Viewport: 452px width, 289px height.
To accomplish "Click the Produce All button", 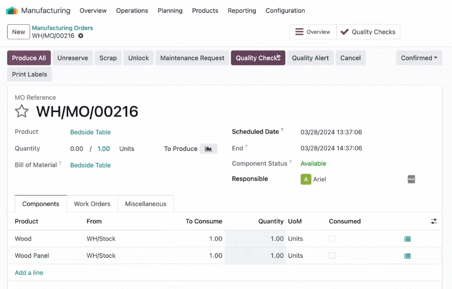I will coord(29,58).
